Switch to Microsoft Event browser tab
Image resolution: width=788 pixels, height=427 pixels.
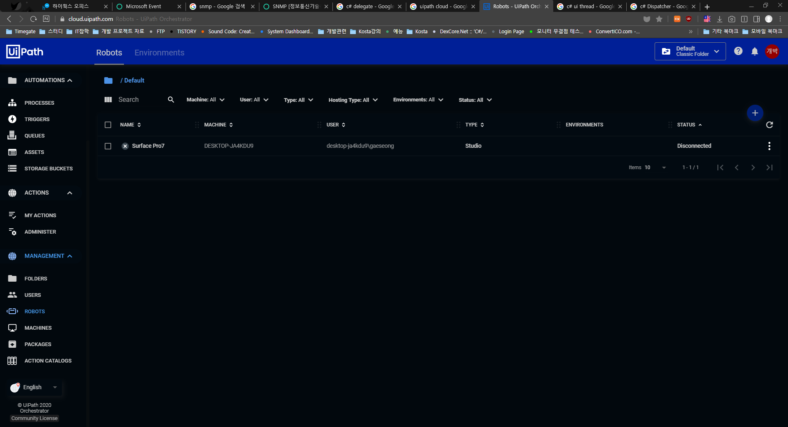(148, 7)
